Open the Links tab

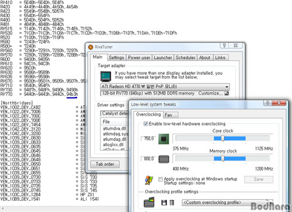point(220,58)
